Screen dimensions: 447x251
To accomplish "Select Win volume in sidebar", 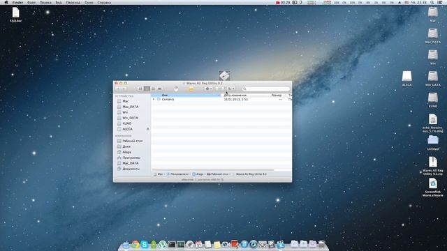I will point(125,112).
